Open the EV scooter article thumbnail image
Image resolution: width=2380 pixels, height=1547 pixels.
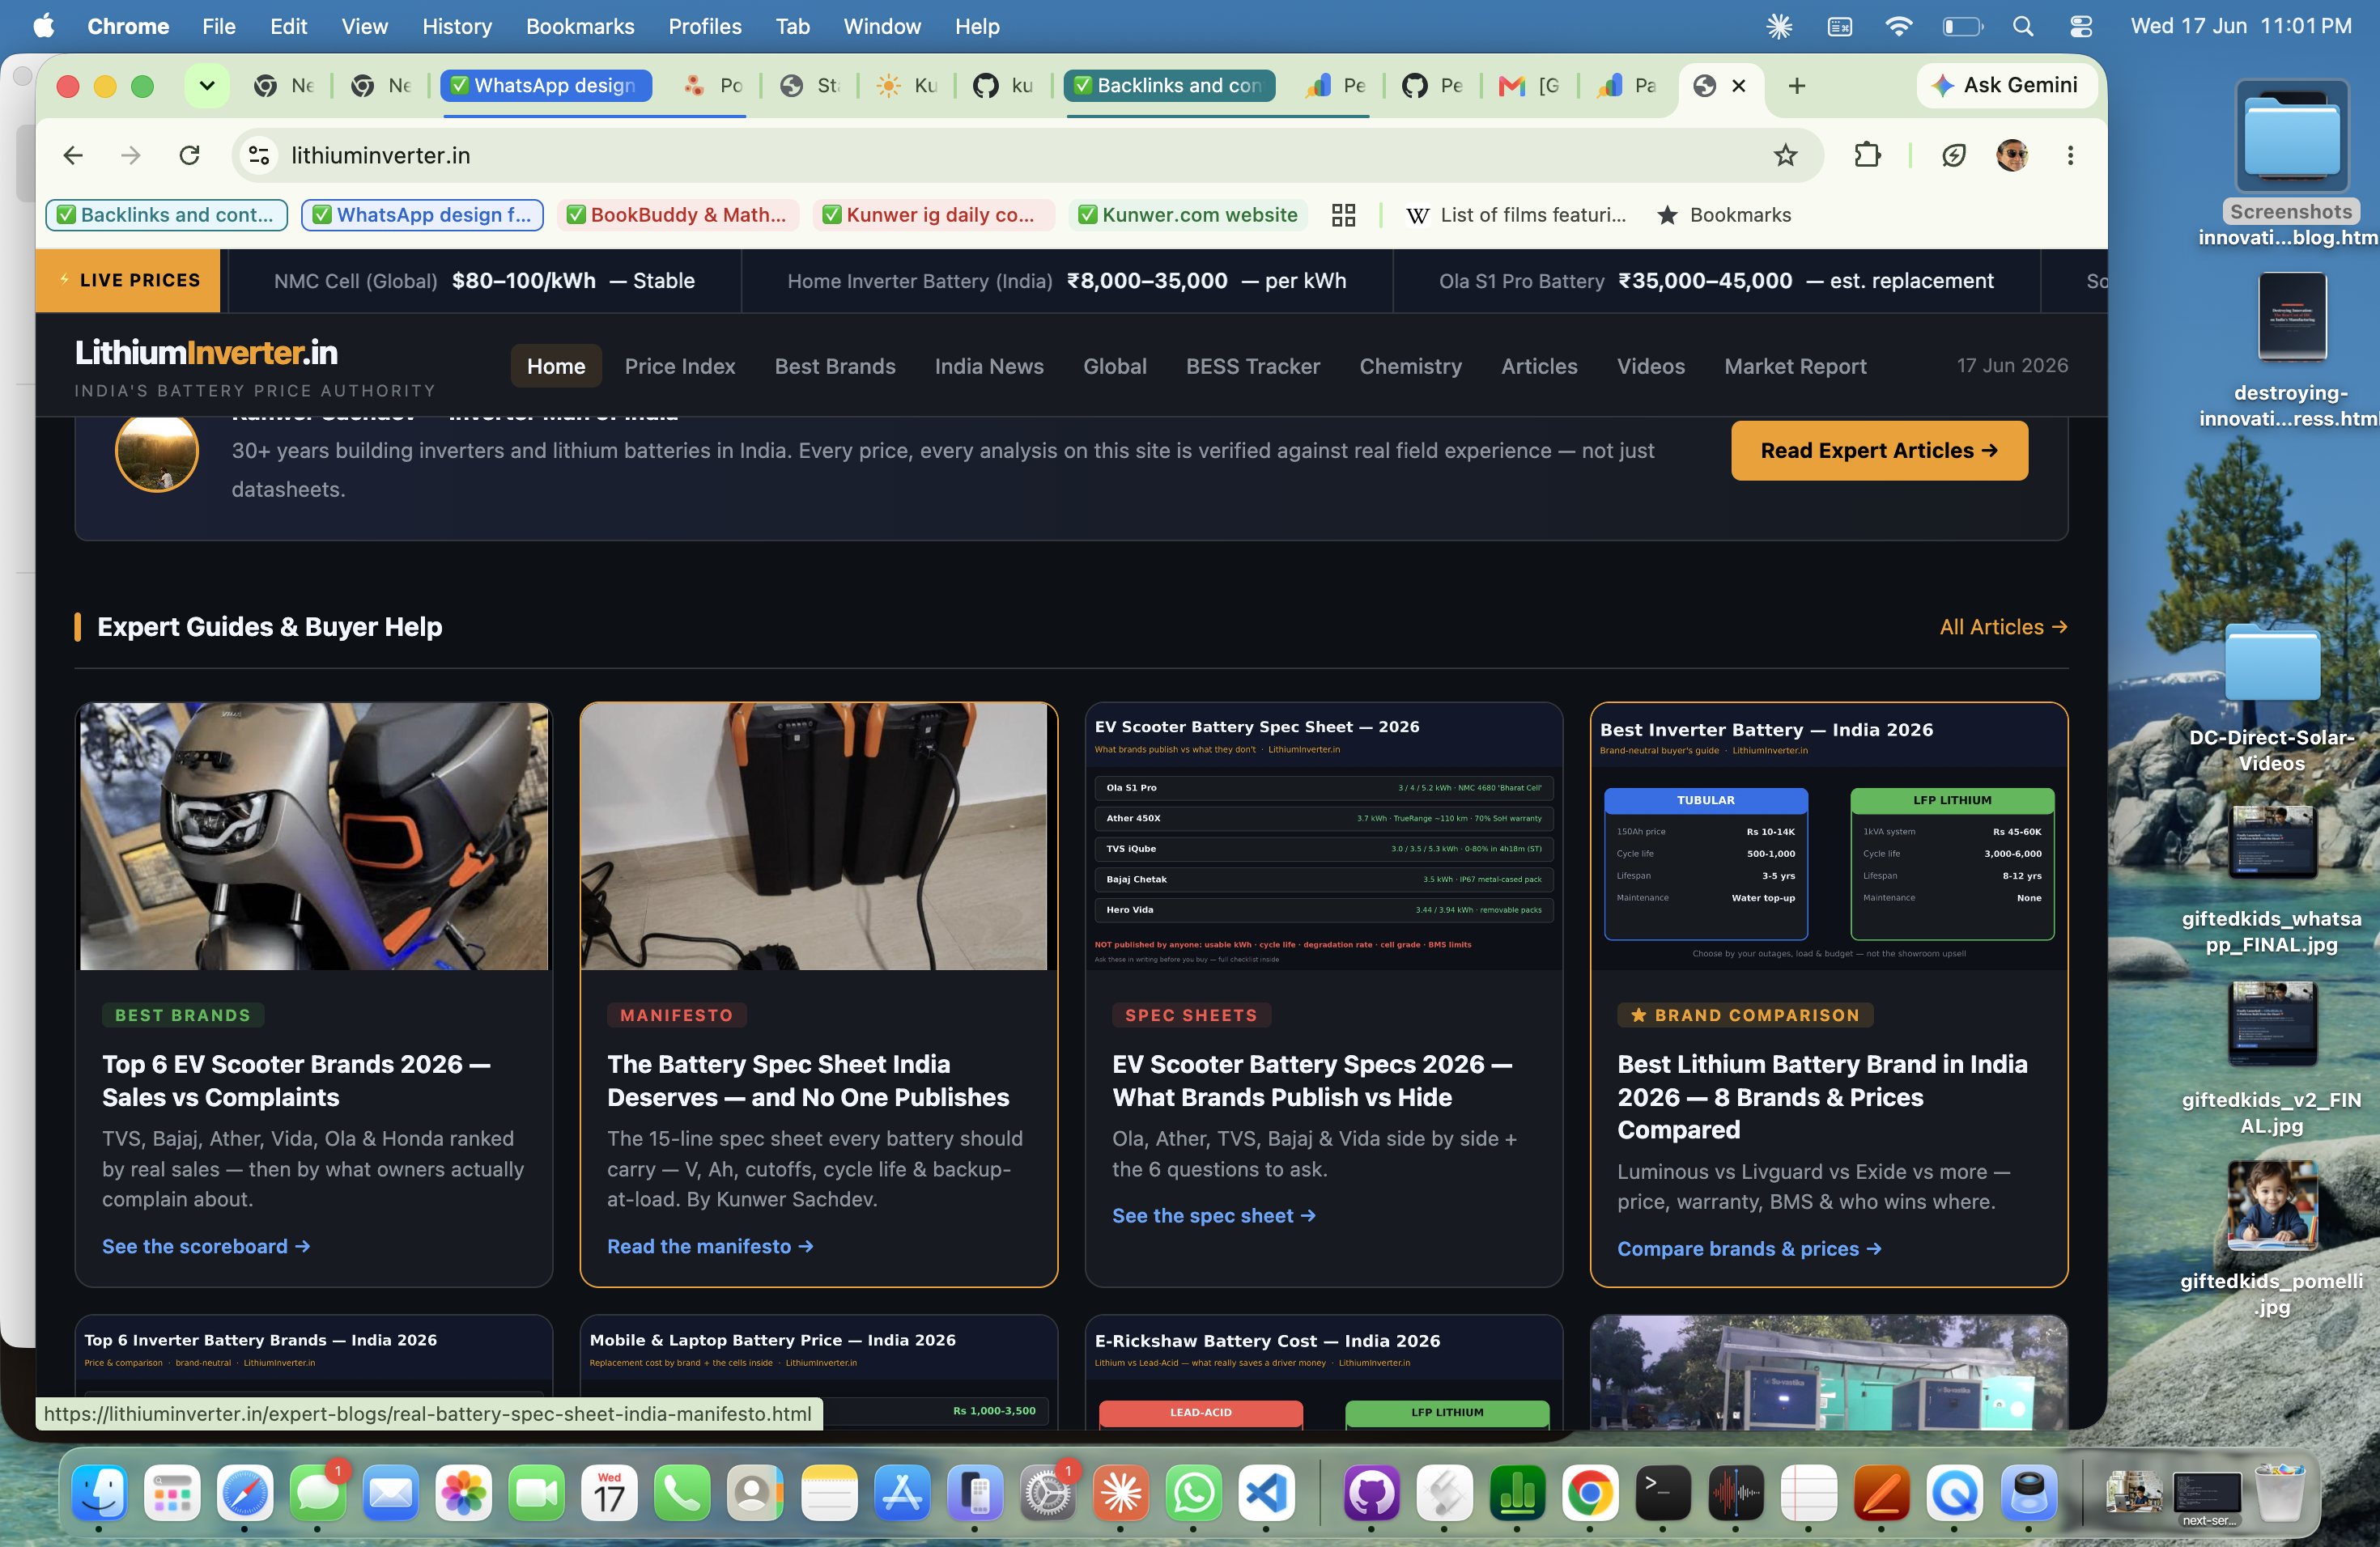314,837
